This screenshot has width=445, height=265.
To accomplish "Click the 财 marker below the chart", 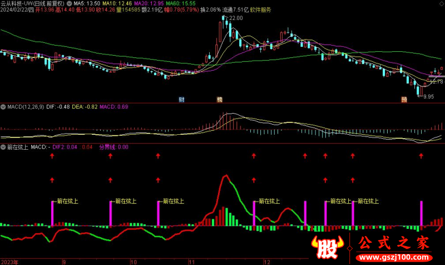I will click(182, 100).
